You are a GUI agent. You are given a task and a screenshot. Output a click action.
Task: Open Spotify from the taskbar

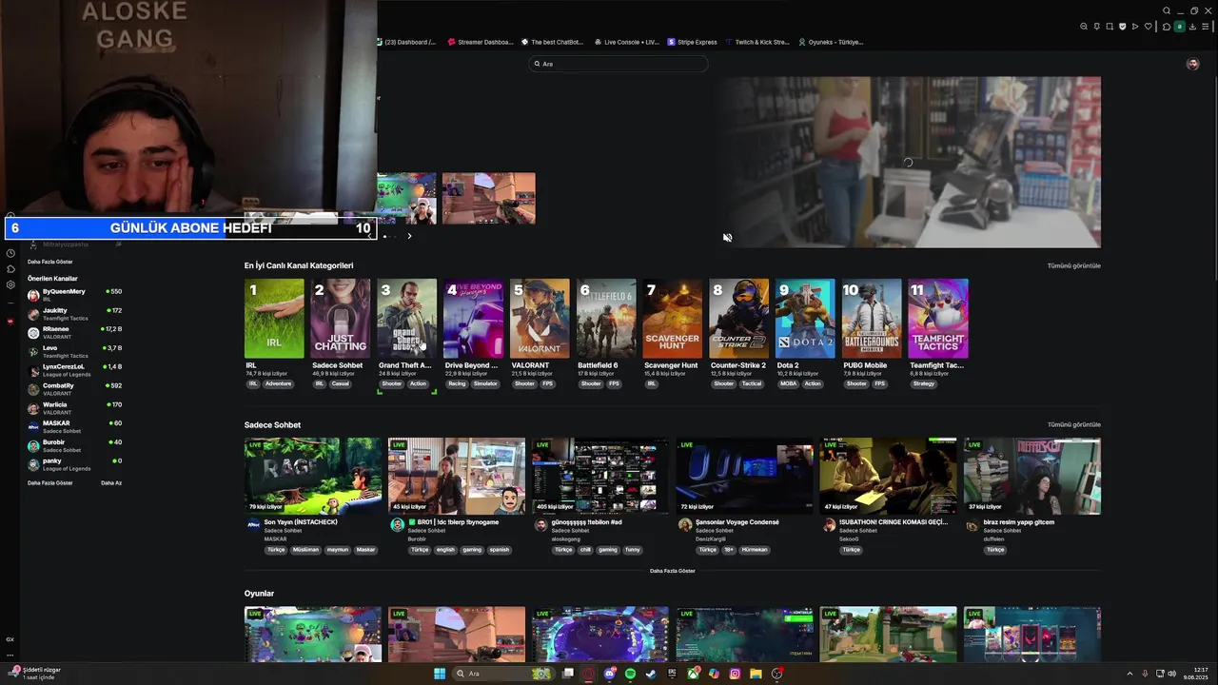(630, 674)
